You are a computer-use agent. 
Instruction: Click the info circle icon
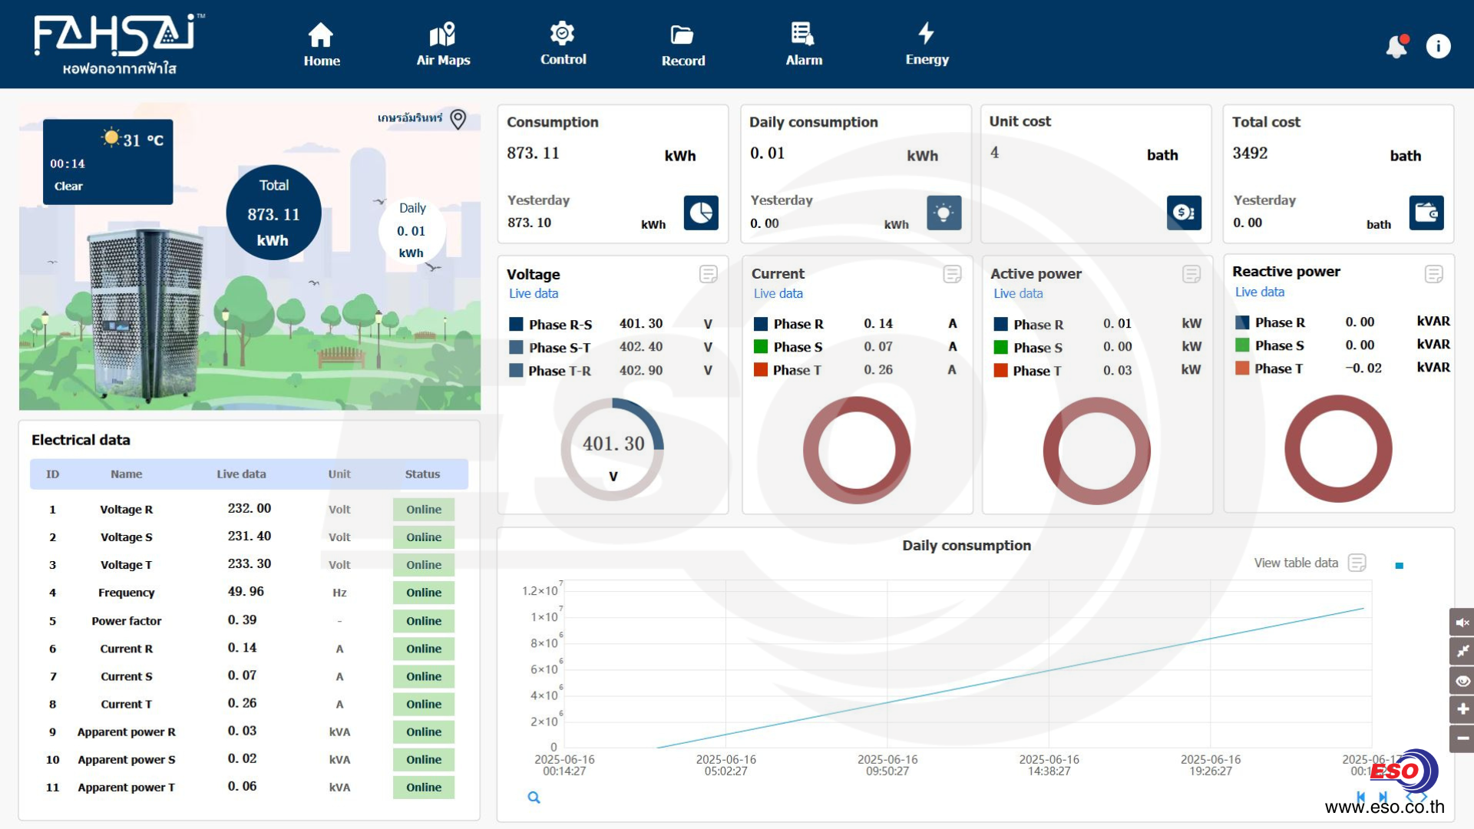1438,46
